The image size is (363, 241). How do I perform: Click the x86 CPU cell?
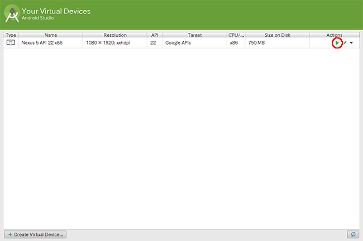(x=236, y=43)
